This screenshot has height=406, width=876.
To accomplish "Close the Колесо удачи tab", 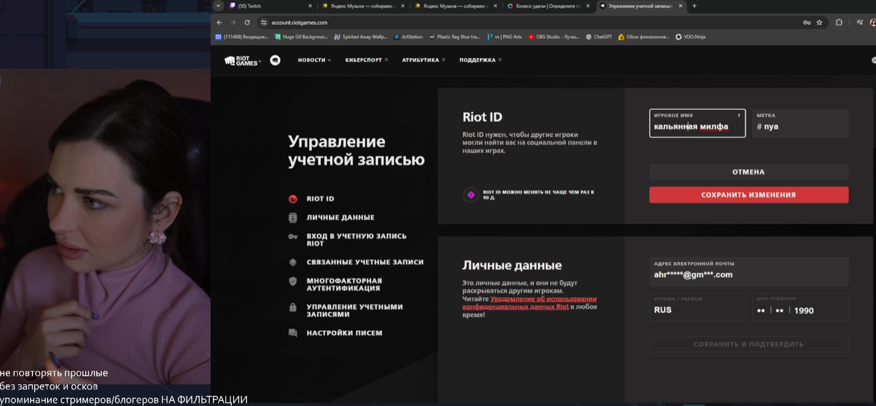I will pos(589,6).
